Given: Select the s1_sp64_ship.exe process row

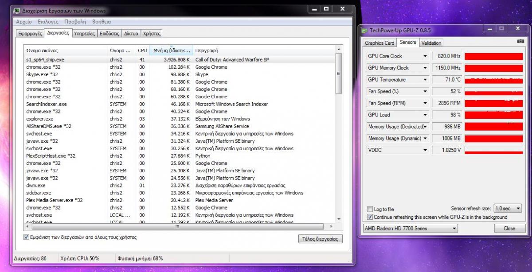Looking at the screenshot, I should coord(180,59).
